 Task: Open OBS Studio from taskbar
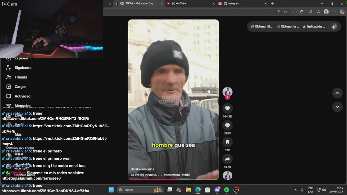[x=236, y=190]
